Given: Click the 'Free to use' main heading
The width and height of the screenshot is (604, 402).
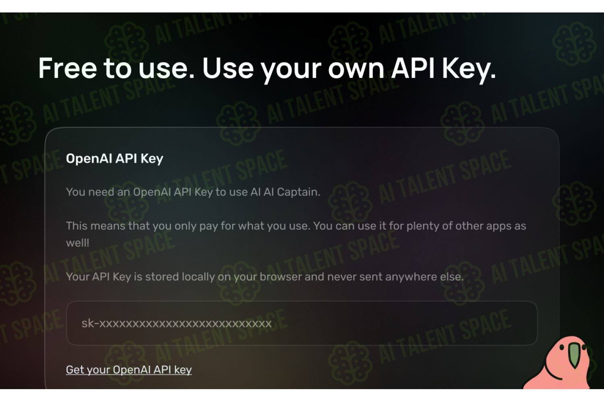Looking at the screenshot, I should tap(117, 68).
